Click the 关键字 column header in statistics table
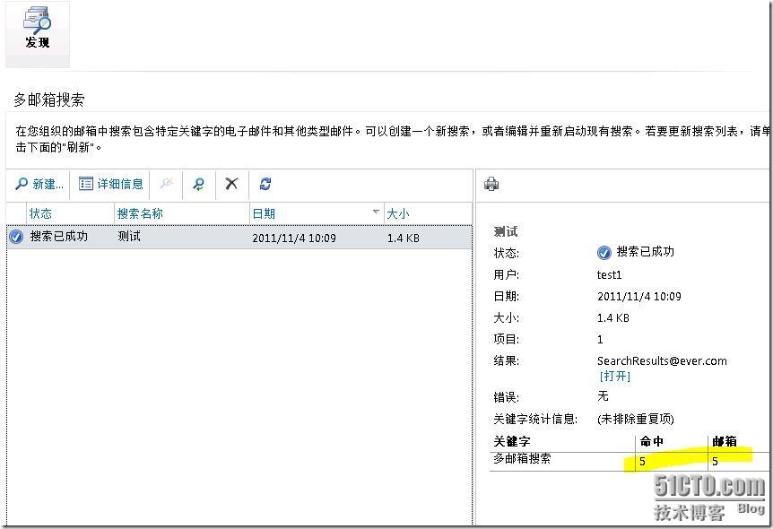 [x=512, y=442]
